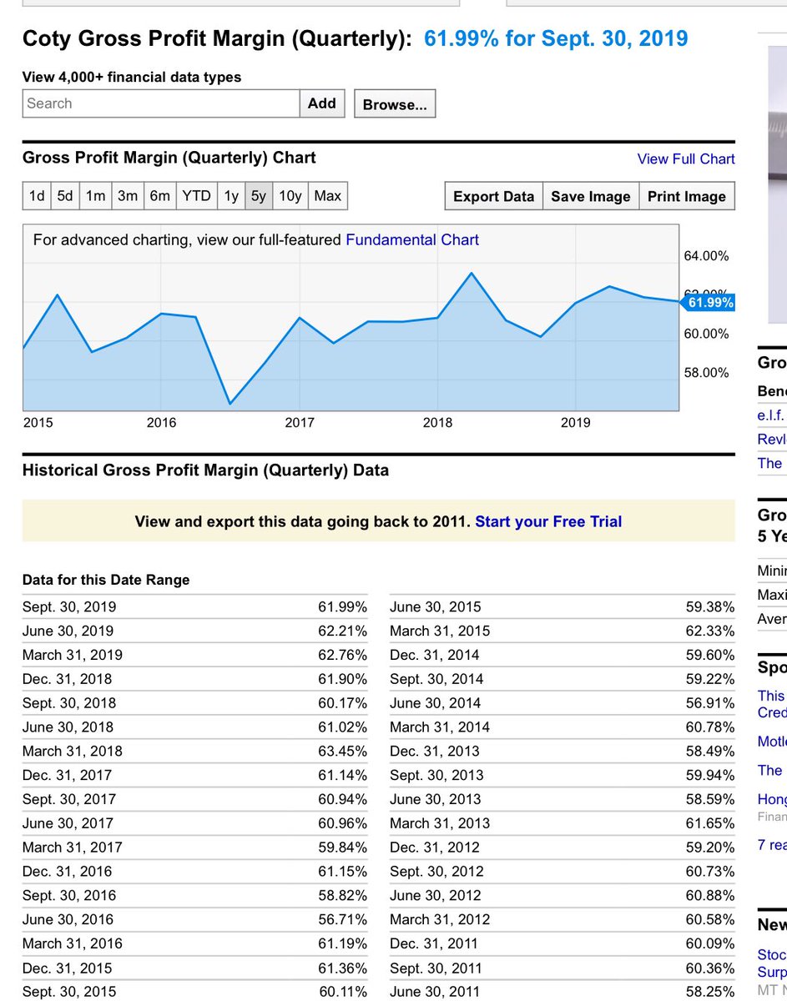Click the 59.22% value for Sept. 30, 2014
Screen dimensions: 787x1001
coord(710,679)
